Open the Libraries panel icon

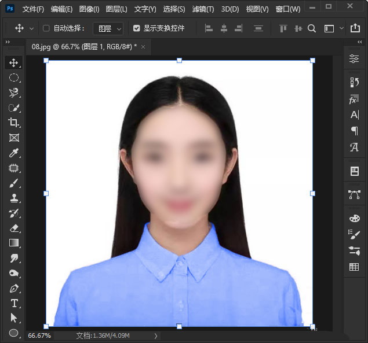355,171
